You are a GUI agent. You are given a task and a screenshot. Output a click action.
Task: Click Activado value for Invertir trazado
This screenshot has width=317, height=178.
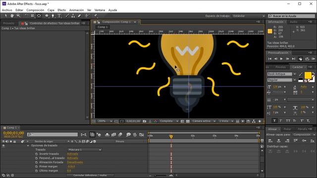(73, 154)
